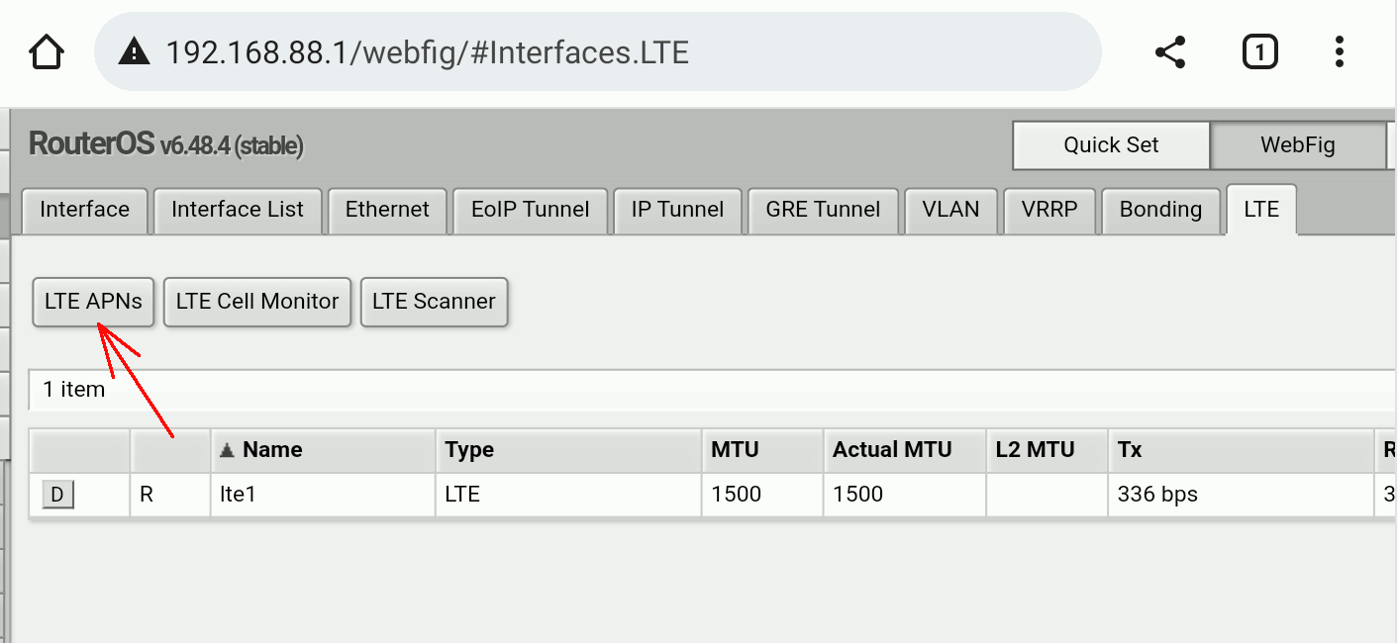The image size is (1398, 643).
Task: Tap the share icon in browser toolbar
Action: coord(1170,51)
